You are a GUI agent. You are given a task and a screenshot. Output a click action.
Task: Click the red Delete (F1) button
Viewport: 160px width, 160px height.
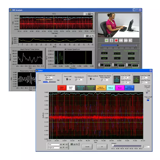[62, 88]
